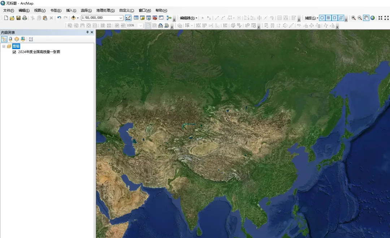Open the 书签(B) menu
Viewport: 390px width, 238px height.
56,10
